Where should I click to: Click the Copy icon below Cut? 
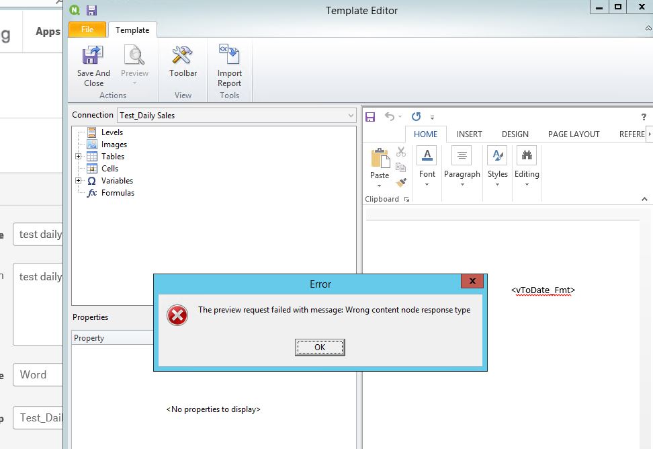tap(401, 168)
